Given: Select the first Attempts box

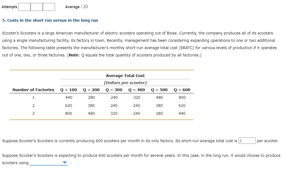Looking at the screenshot, I should [24, 7].
